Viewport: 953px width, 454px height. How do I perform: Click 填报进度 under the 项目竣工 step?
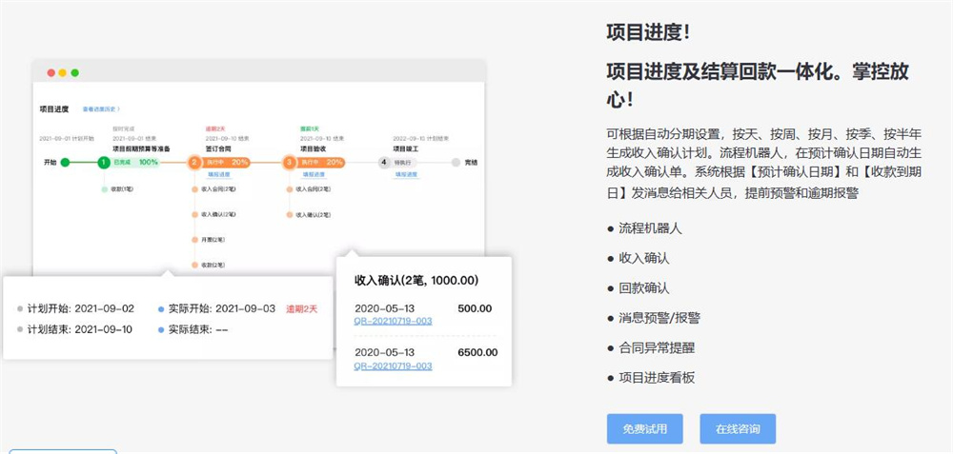pos(407,175)
